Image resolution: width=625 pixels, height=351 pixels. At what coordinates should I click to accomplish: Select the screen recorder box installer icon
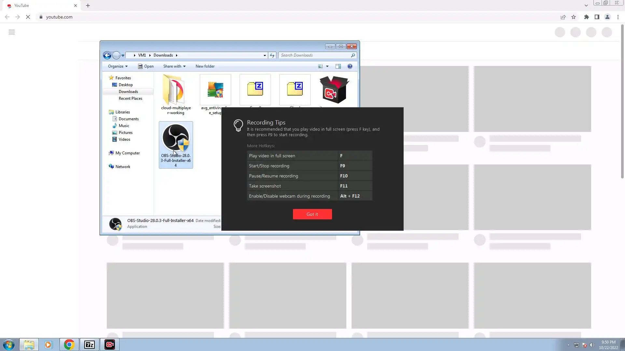334,90
